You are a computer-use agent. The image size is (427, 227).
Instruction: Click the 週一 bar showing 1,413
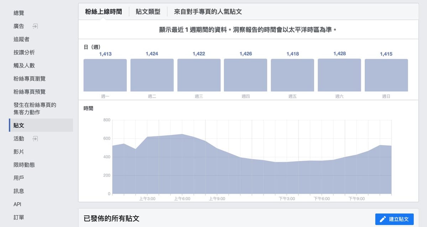click(x=105, y=75)
